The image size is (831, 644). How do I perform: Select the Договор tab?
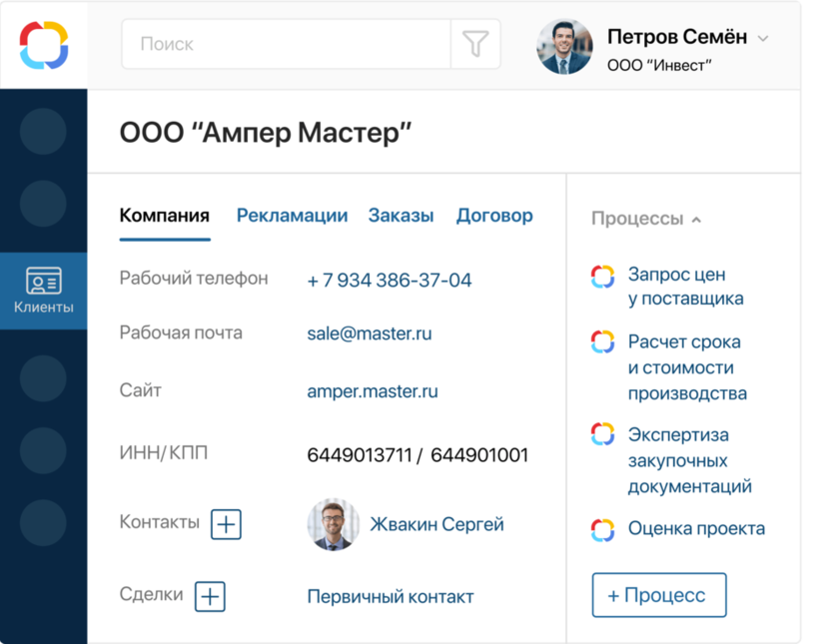494,216
